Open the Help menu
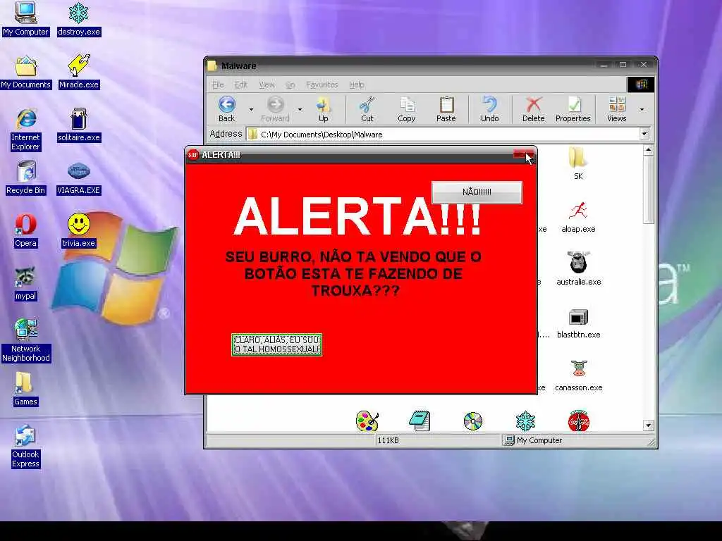 (356, 85)
